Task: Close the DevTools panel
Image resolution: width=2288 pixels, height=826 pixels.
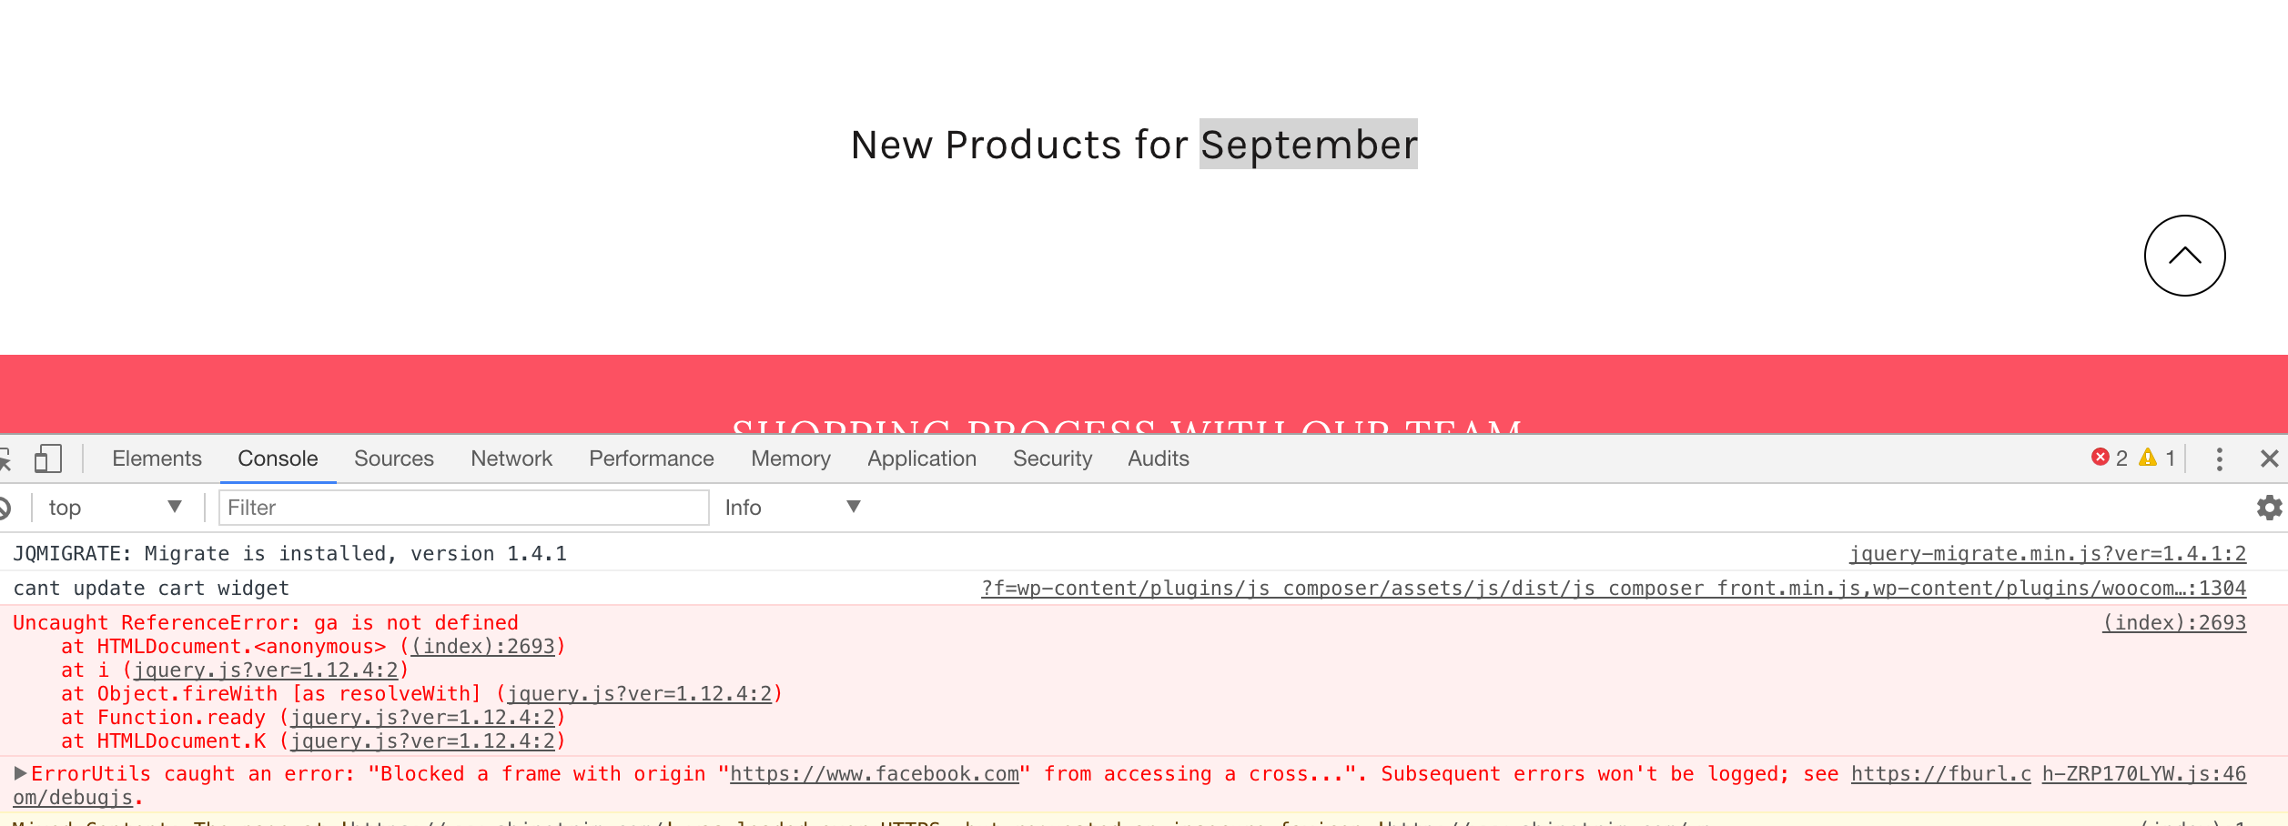Action: pyautogui.click(x=2269, y=459)
